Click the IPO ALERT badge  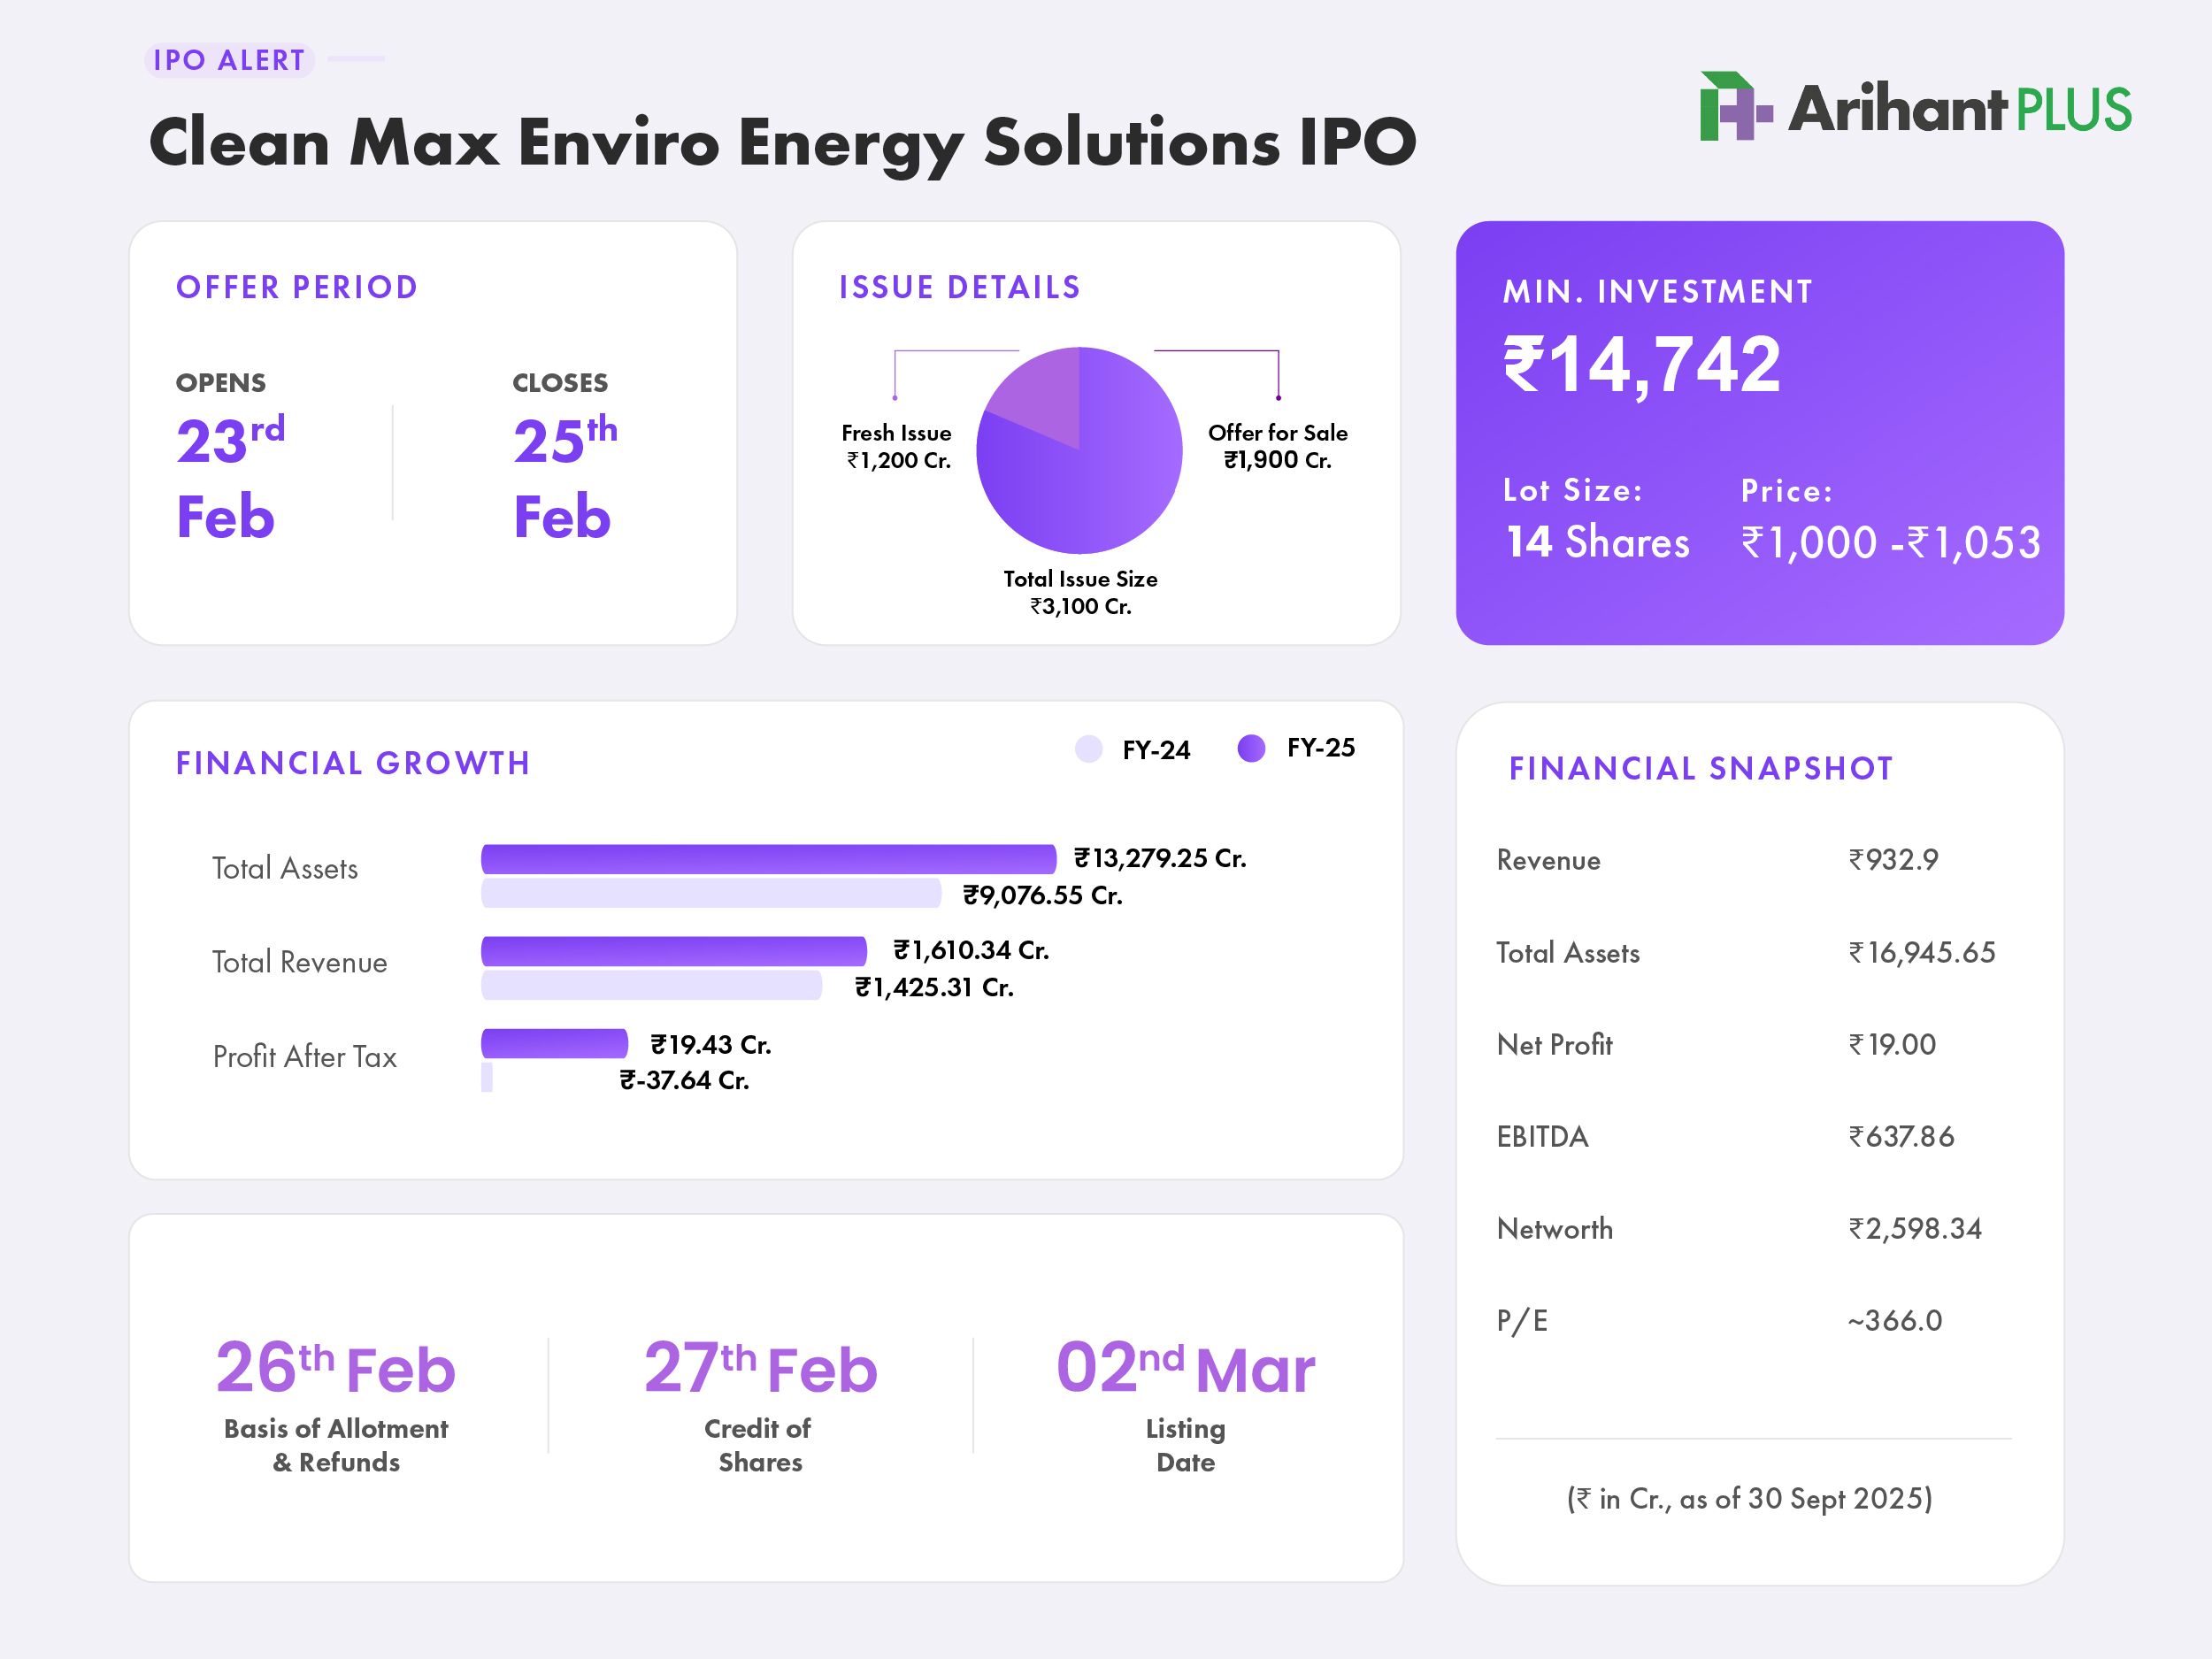[228, 61]
